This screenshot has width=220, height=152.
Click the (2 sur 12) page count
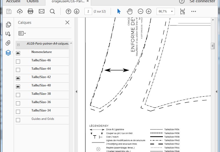(100, 11)
